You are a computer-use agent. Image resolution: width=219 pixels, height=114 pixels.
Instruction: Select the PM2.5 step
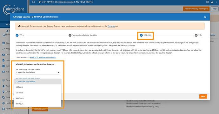tap(20, 35)
